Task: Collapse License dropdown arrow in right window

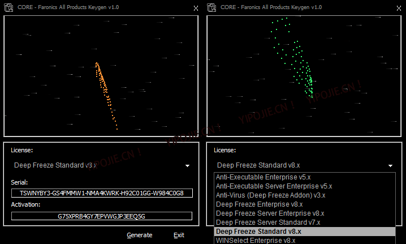Action: [x=390, y=166]
